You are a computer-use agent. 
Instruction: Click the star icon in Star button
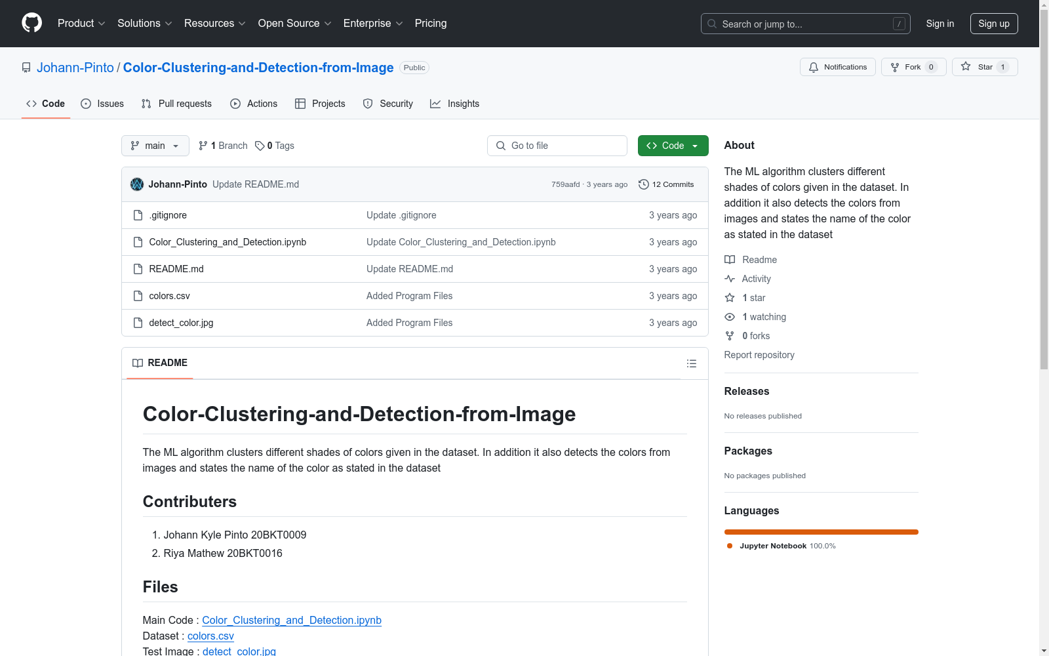[x=966, y=67]
